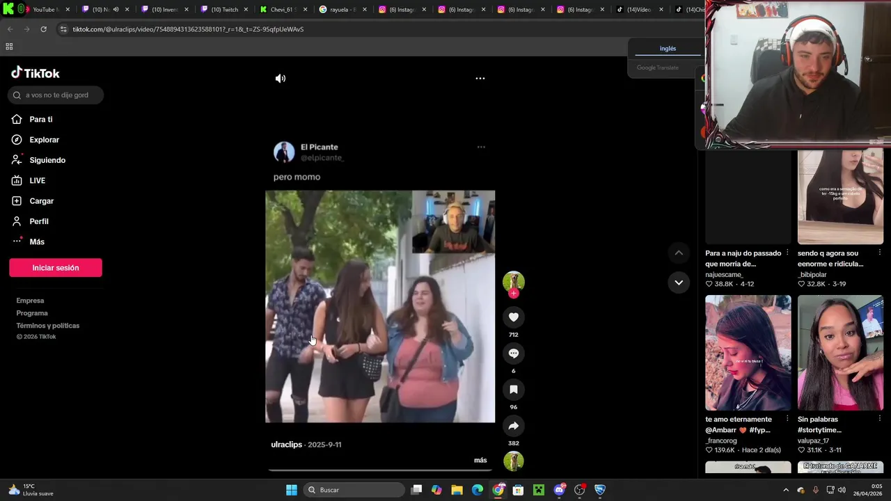Screen dimensions: 891x501
Task: Open the site info icon in address bar
Action: 63,29
